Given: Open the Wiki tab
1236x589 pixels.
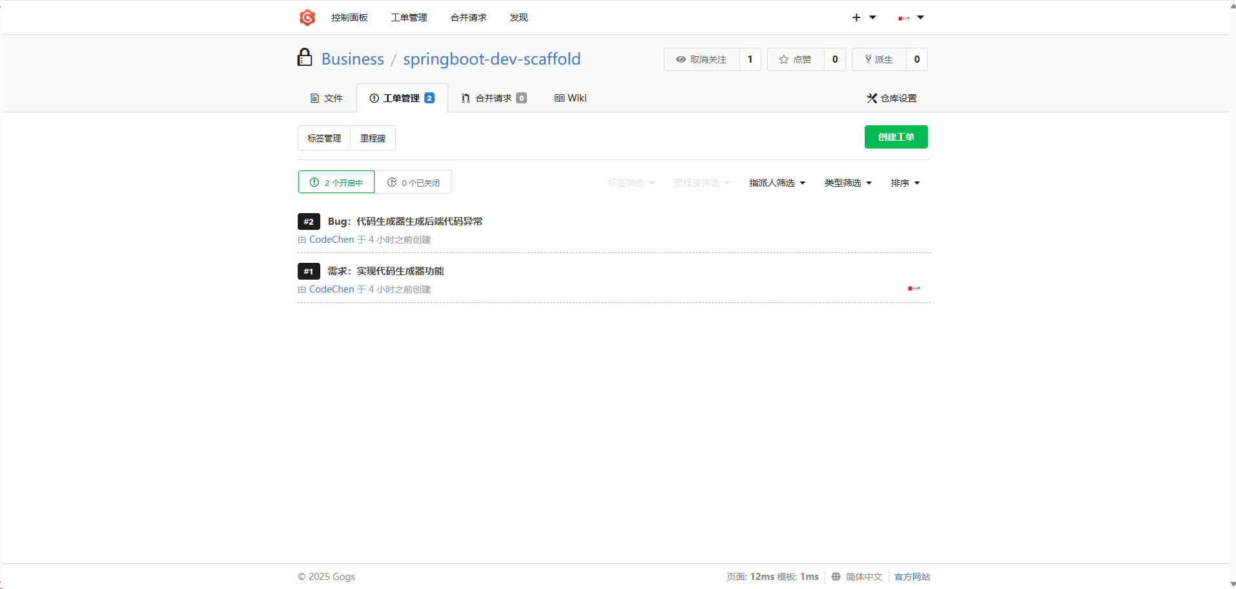Looking at the screenshot, I should point(570,98).
